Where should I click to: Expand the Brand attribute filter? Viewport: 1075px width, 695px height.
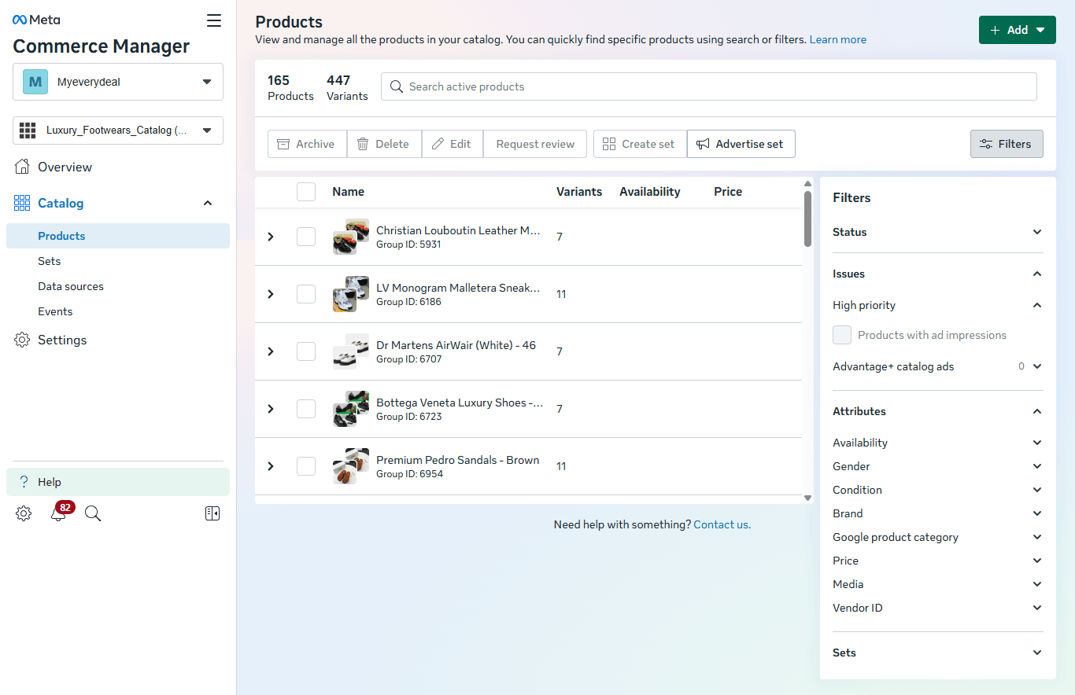point(1037,513)
